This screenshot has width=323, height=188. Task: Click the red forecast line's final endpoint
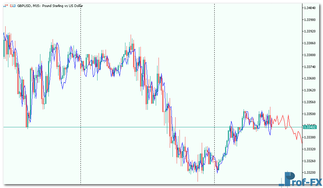302,142
